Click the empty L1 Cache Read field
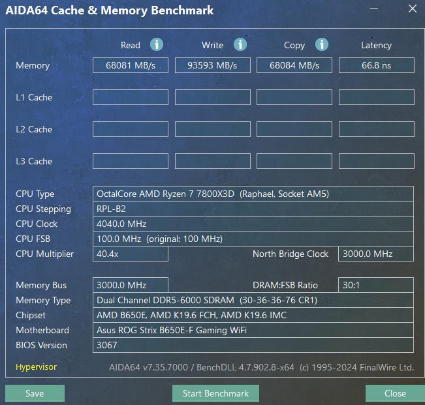This screenshot has height=405, width=425. 131,97
